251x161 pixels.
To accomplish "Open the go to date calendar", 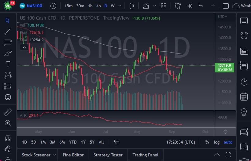I will (x=117, y=142).
